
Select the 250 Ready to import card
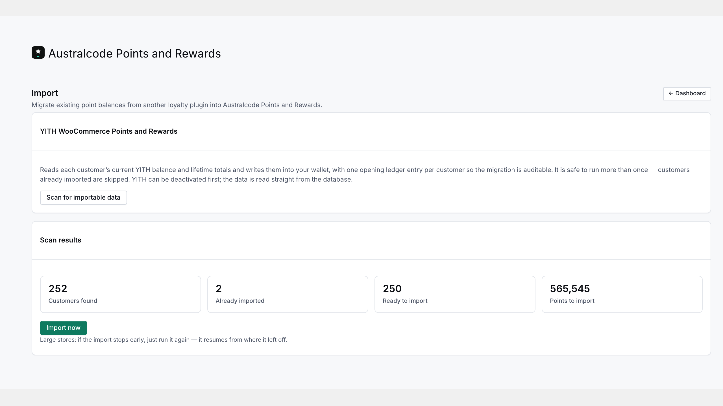click(x=455, y=294)
